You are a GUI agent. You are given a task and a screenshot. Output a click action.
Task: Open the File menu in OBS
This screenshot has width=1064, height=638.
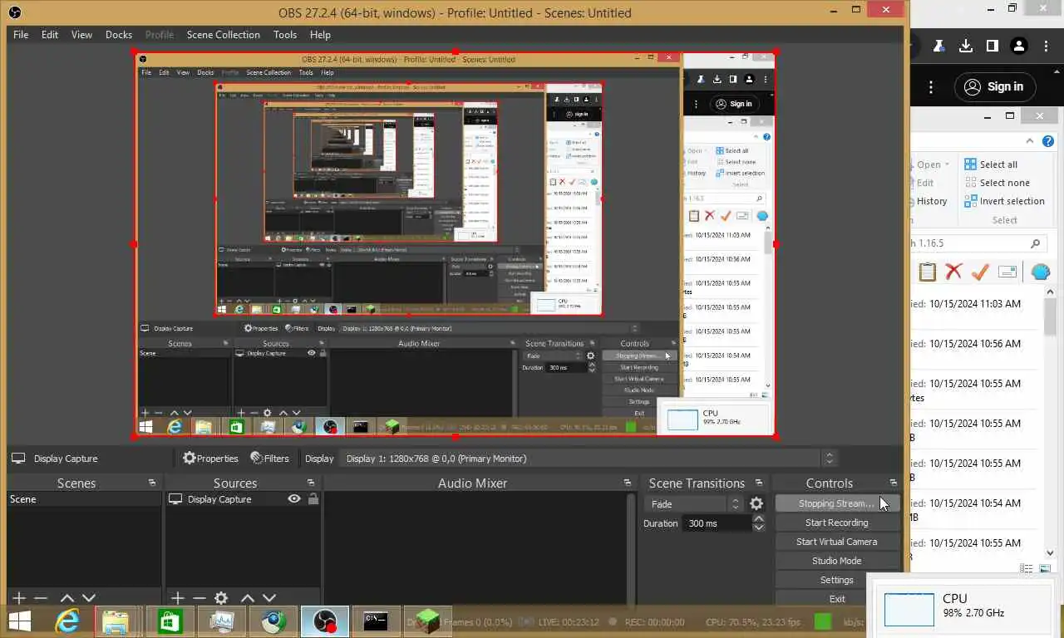point(21,35)
